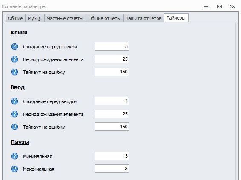Click the Минимальная pause value field
The height and width of the screenshot is (180, 241).
(112, 156)
